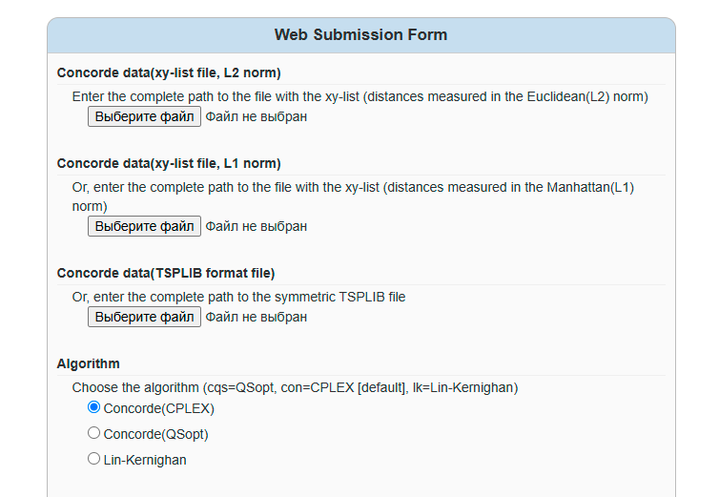Click the 'Concorde(QSopt)' label text
Screen dimensions: 719x497
click(x=155, y=434)
